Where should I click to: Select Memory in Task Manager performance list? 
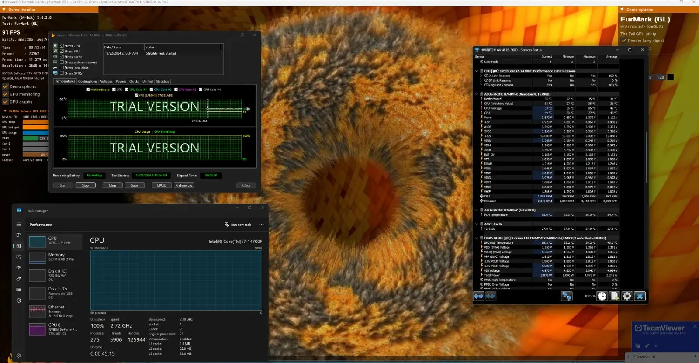point(55,257)
